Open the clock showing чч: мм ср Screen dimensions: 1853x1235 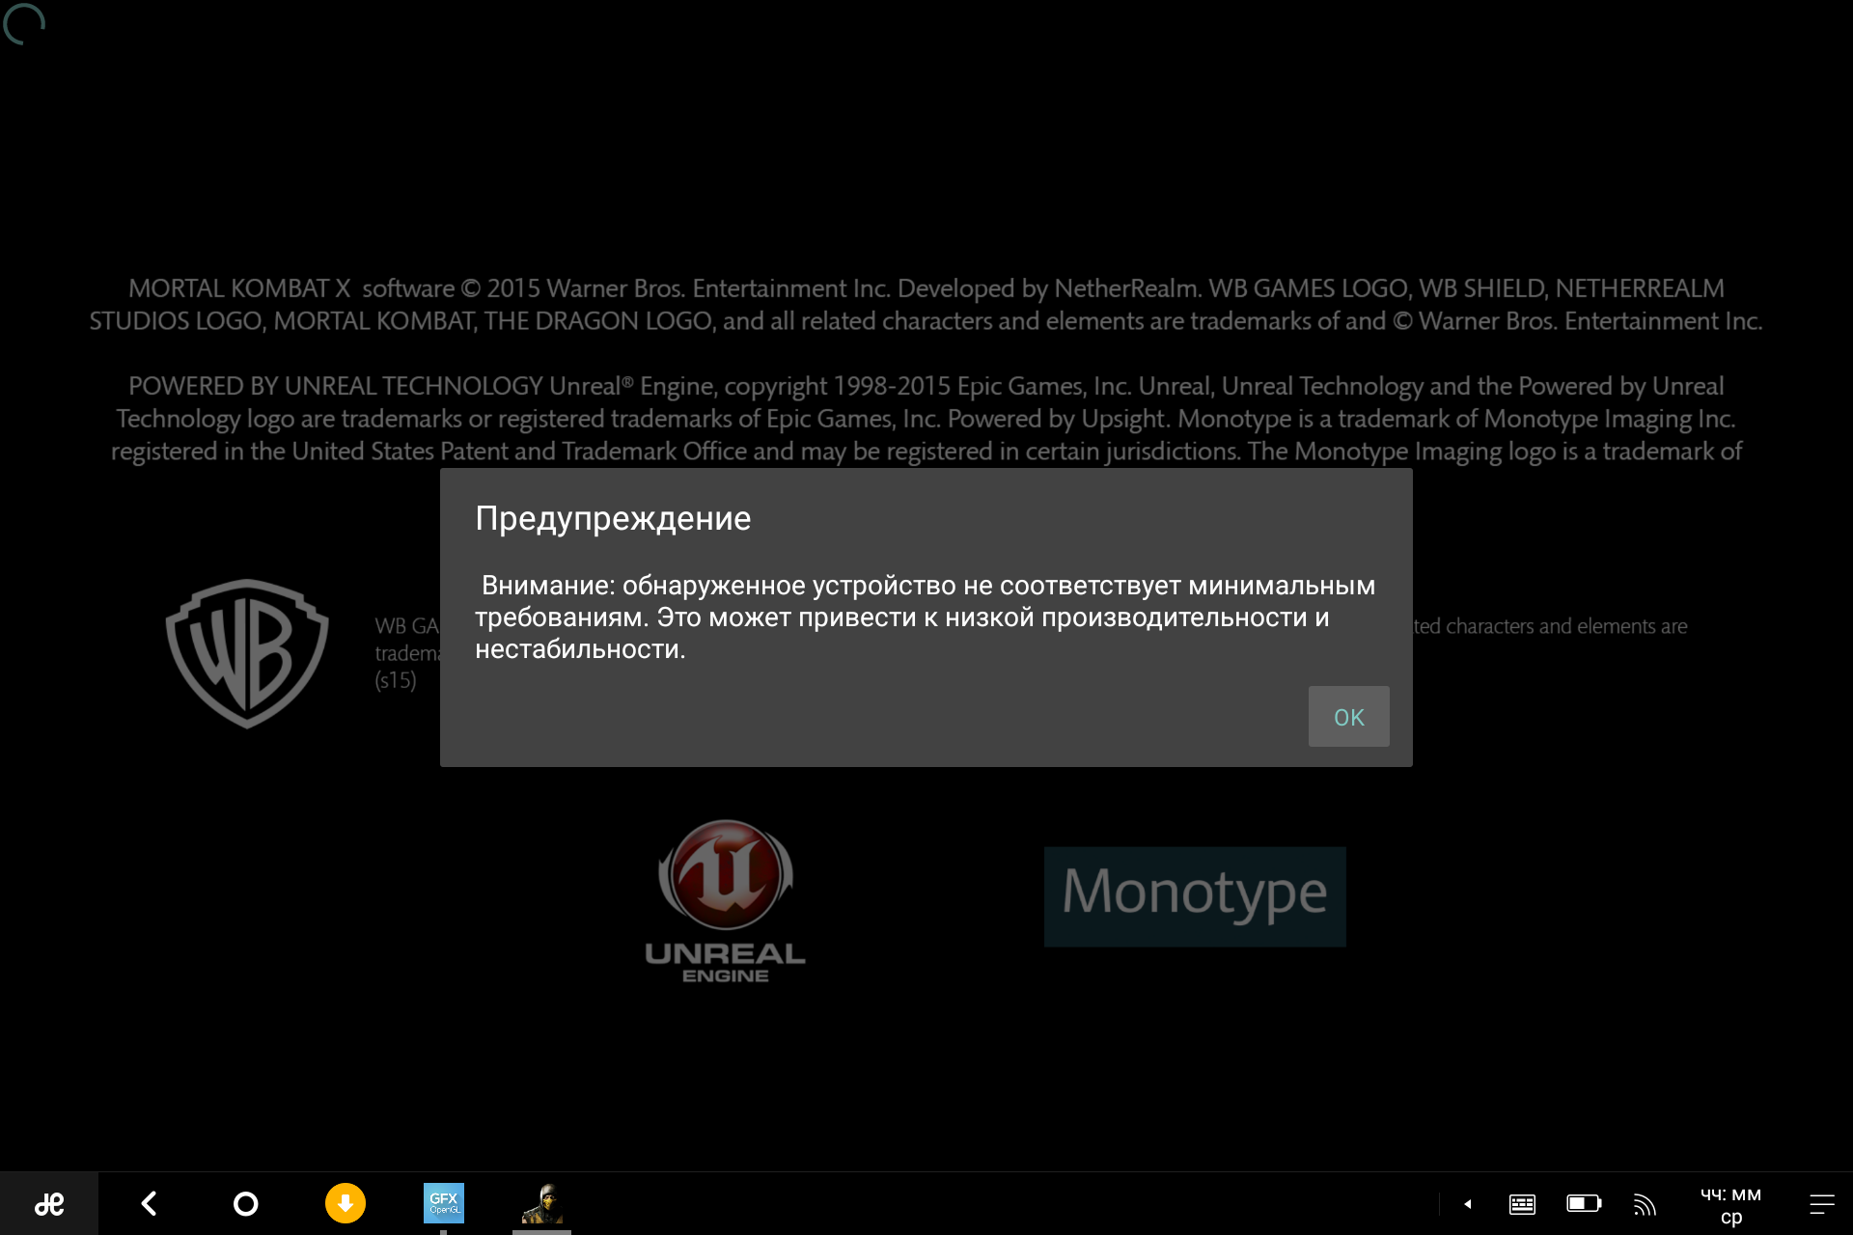coord(1731,1205)
